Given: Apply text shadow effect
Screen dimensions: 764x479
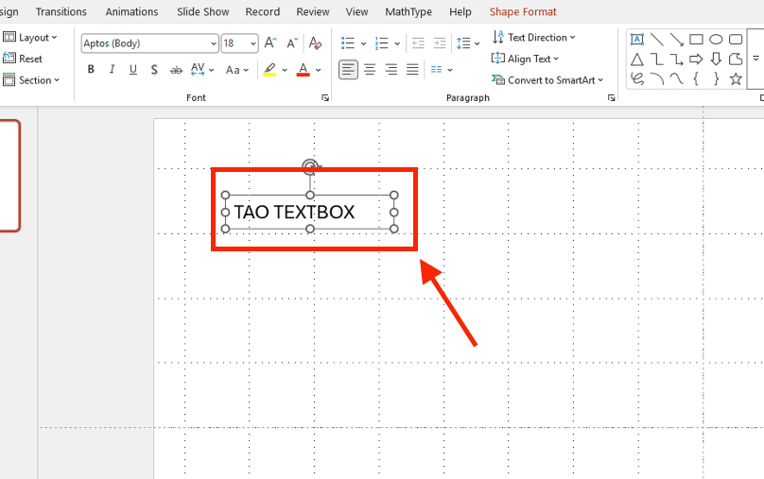Looking at the screenshot, I should [x=154, y=70].
